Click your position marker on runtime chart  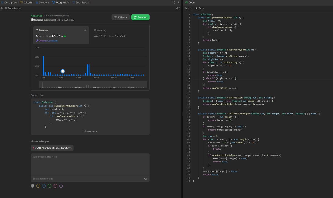point(63,71)
